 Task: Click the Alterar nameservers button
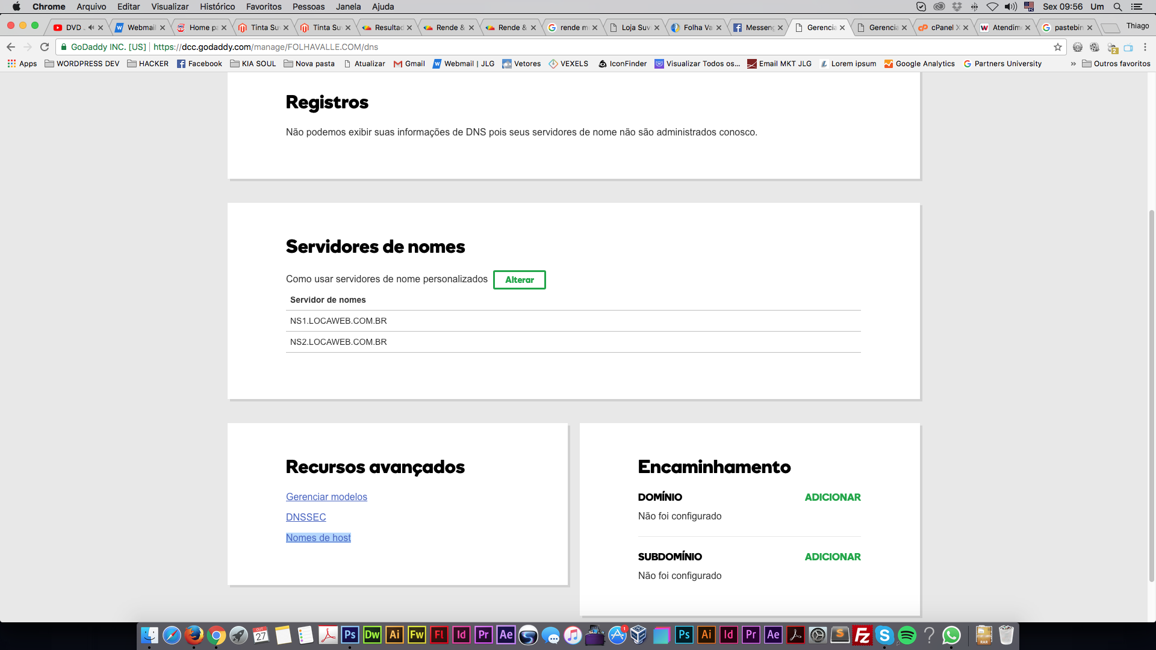pyautogui.click(x=520, y=280)
